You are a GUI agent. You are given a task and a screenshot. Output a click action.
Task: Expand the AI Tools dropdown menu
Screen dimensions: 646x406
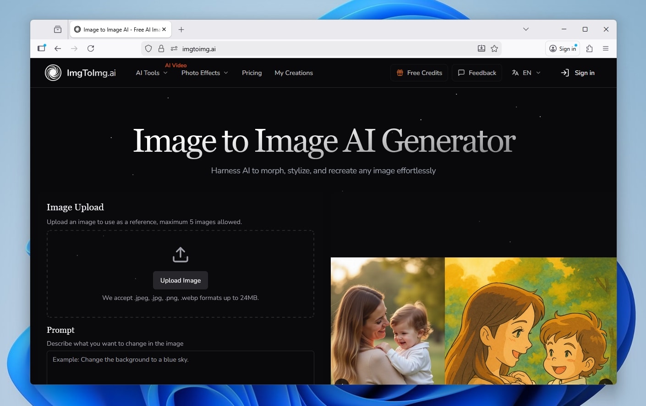(x=152, y=73)
